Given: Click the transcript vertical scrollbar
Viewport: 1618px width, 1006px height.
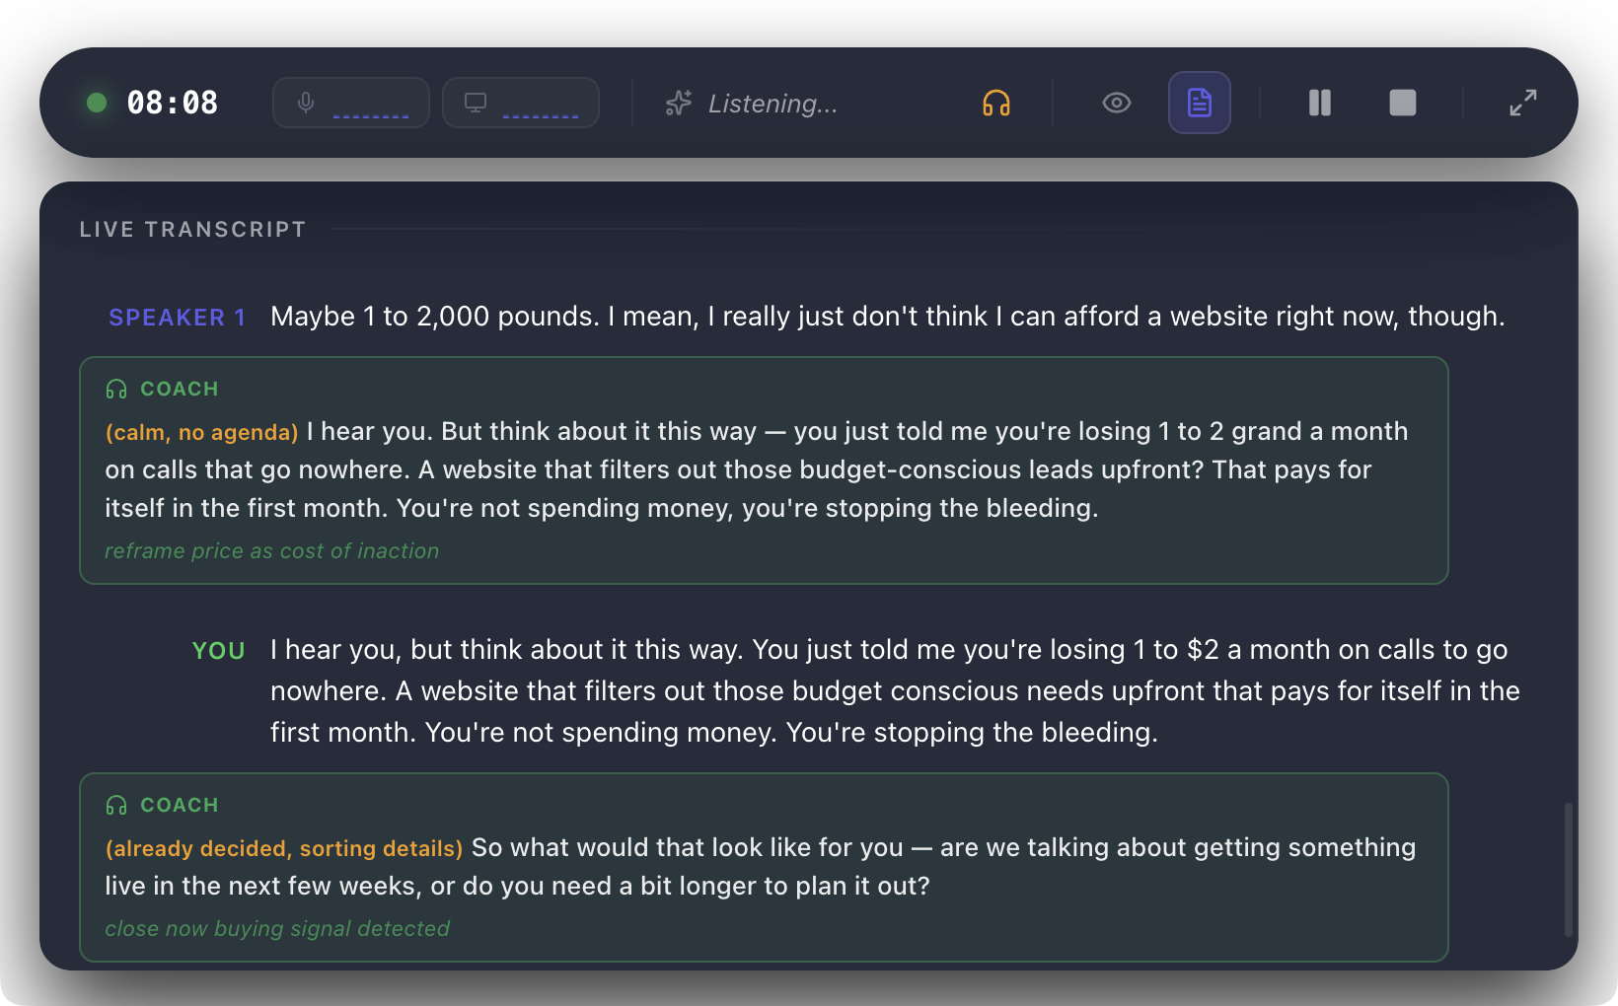Looking at the screenshot, I should [1568, 870].
